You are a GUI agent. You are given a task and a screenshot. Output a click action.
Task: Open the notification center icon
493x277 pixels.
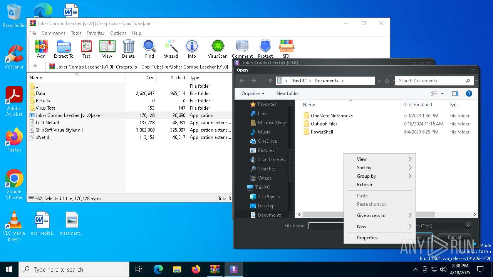pos(480,269)
